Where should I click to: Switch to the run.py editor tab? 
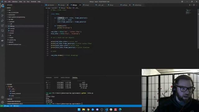click(x=87, y=5)
